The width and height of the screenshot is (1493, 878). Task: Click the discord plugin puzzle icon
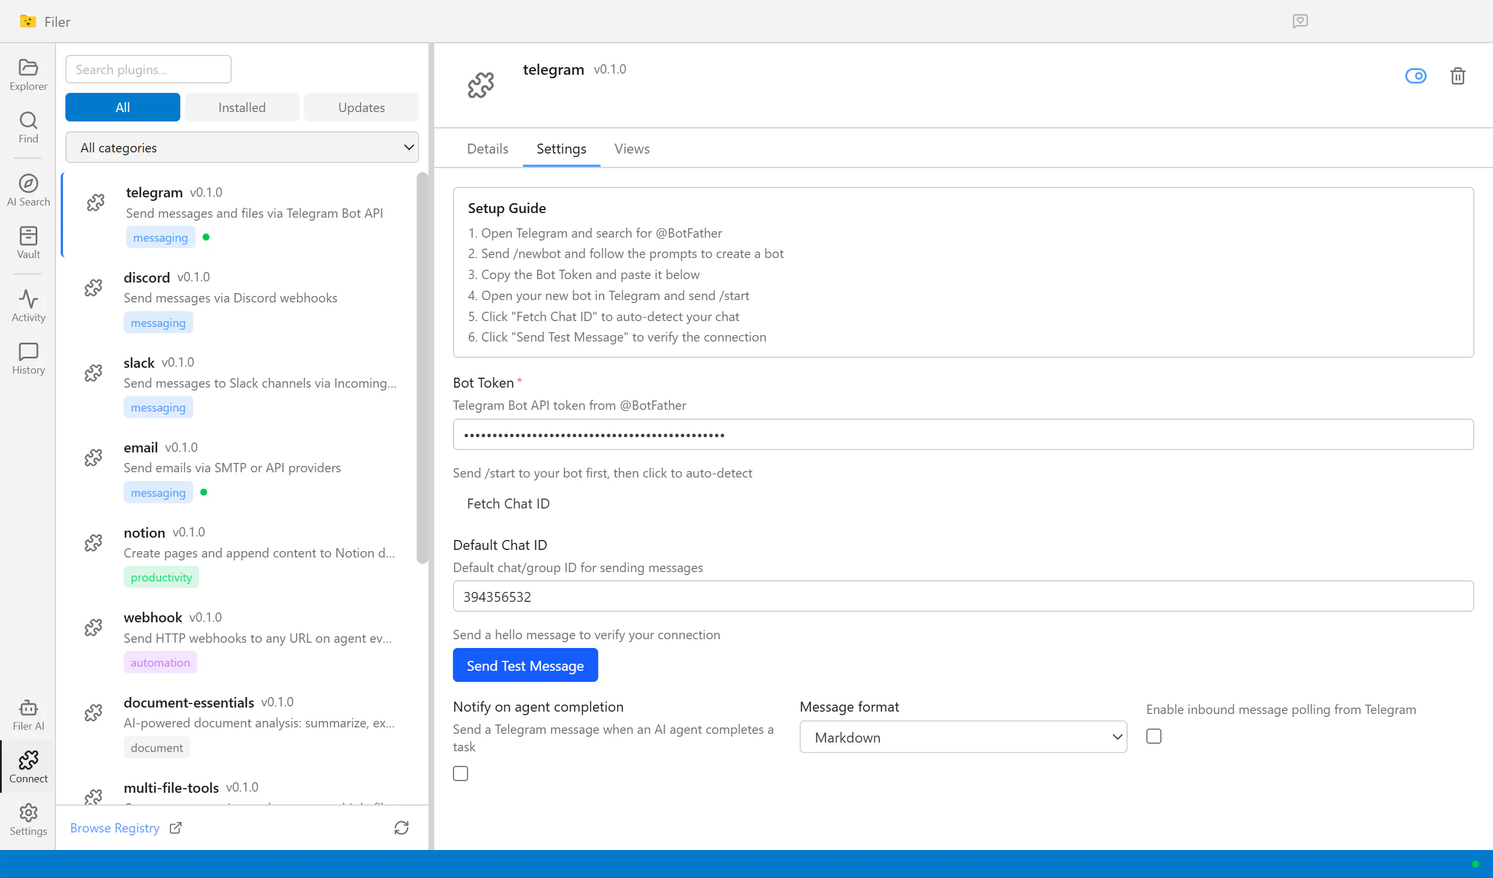93,288
